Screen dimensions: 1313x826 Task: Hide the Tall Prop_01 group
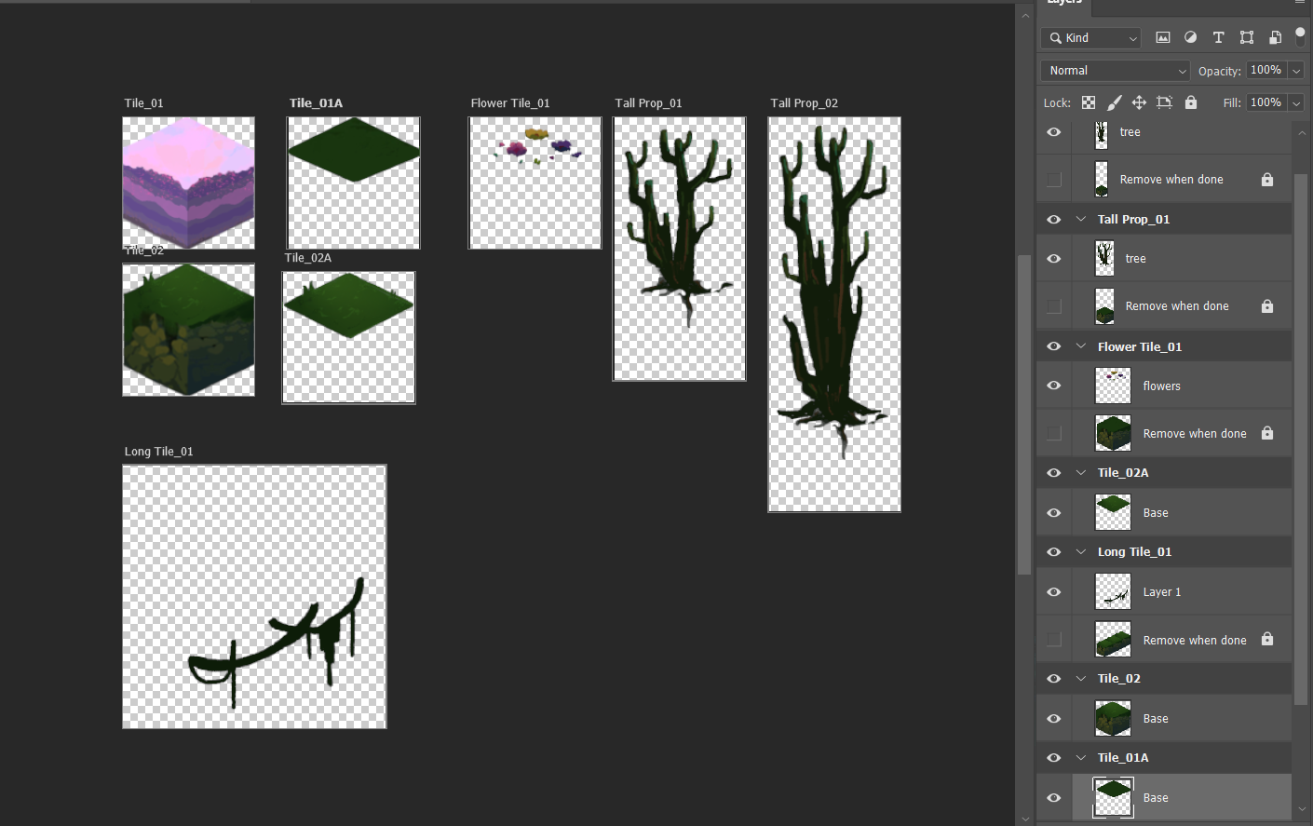[1054, 220]
